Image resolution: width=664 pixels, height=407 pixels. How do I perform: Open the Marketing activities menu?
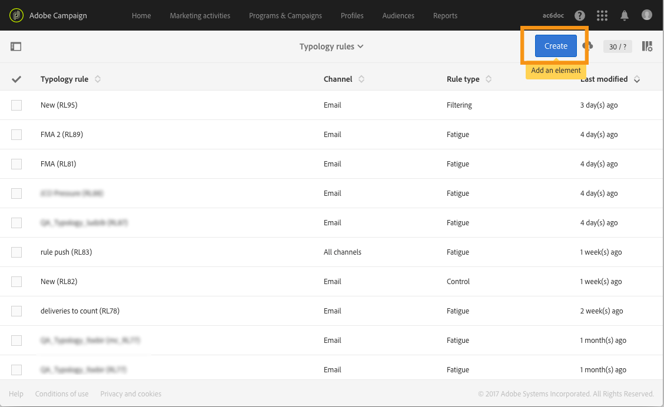click(x=200, y=16)
